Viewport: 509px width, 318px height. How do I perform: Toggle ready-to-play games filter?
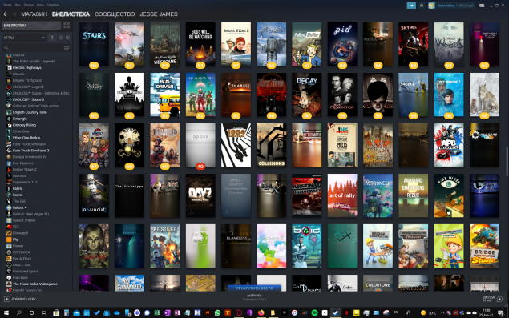coord(67,38)
